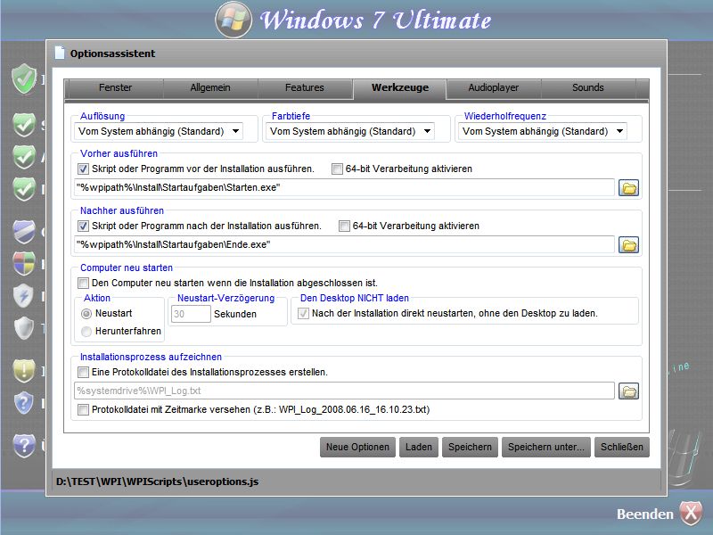The width and height of the screenshot is (713, 535).
Task: Switch to the Audioplayer tab
Action: [494, 87]
